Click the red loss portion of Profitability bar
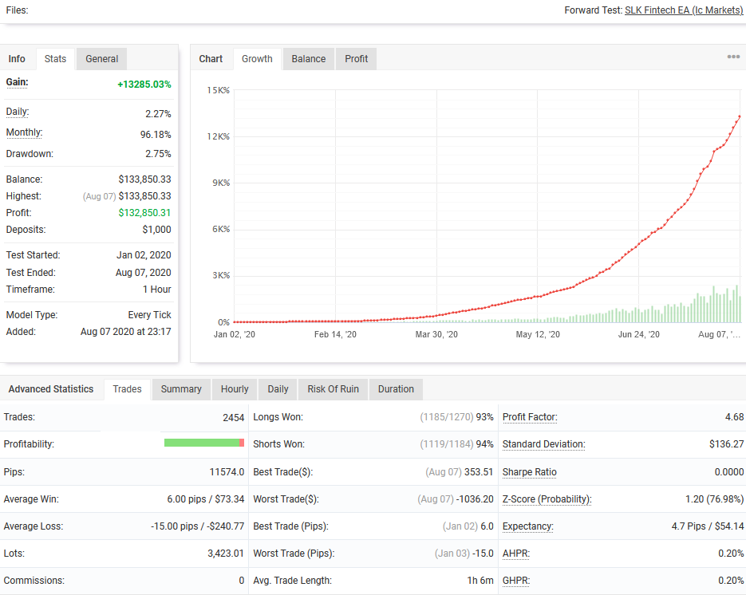Viewport: 746px width, 595px height. click(x=242, y=443)
